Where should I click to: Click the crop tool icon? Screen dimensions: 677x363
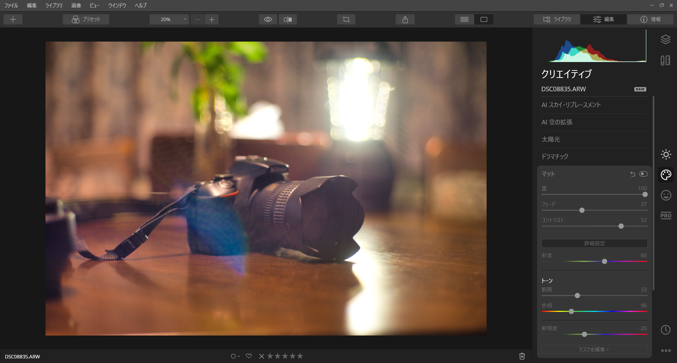346,19
